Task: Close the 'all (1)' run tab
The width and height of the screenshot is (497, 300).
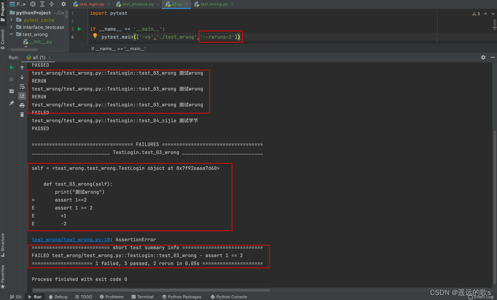Action: [x=49, y=57]
